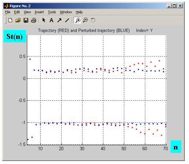Toggle the Zoom In magnifier tool

(78, 20)
